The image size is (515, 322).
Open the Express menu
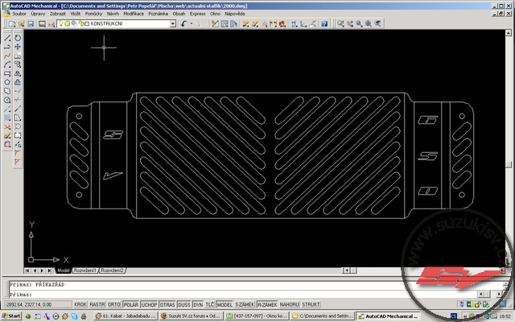(x=197, y=14)
